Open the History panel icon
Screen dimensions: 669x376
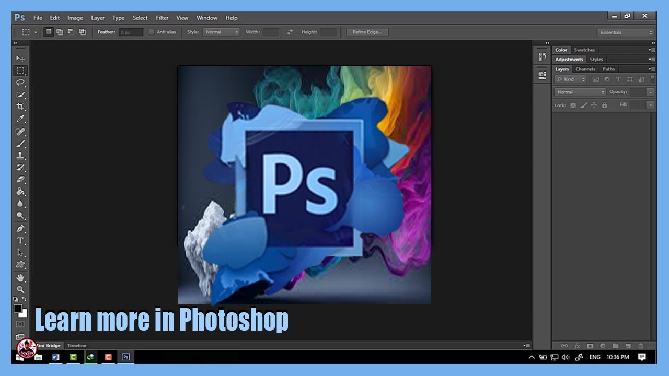coord(542,56)
